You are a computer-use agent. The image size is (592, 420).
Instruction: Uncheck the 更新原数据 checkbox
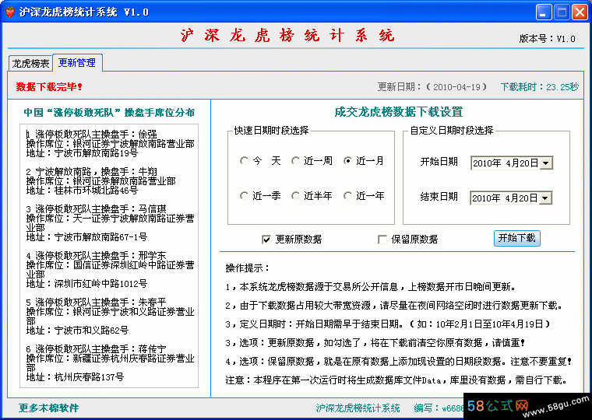[266, 240]
